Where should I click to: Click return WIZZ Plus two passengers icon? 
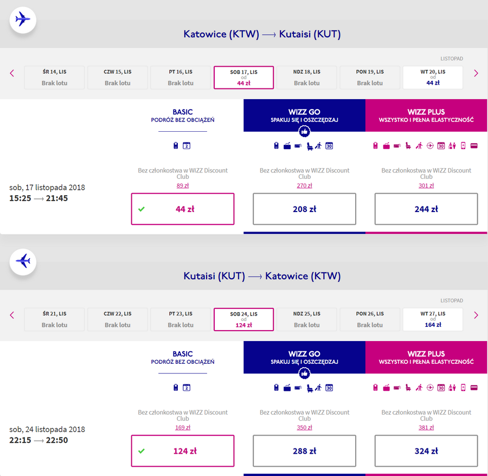[x=452, y=388]
